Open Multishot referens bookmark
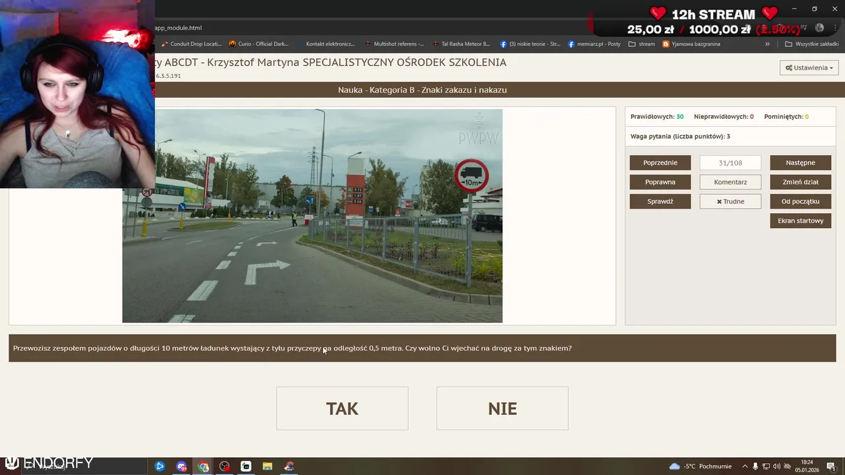This screenshot has height=475, width=845. pyautogui.click(x=394, y=44)
